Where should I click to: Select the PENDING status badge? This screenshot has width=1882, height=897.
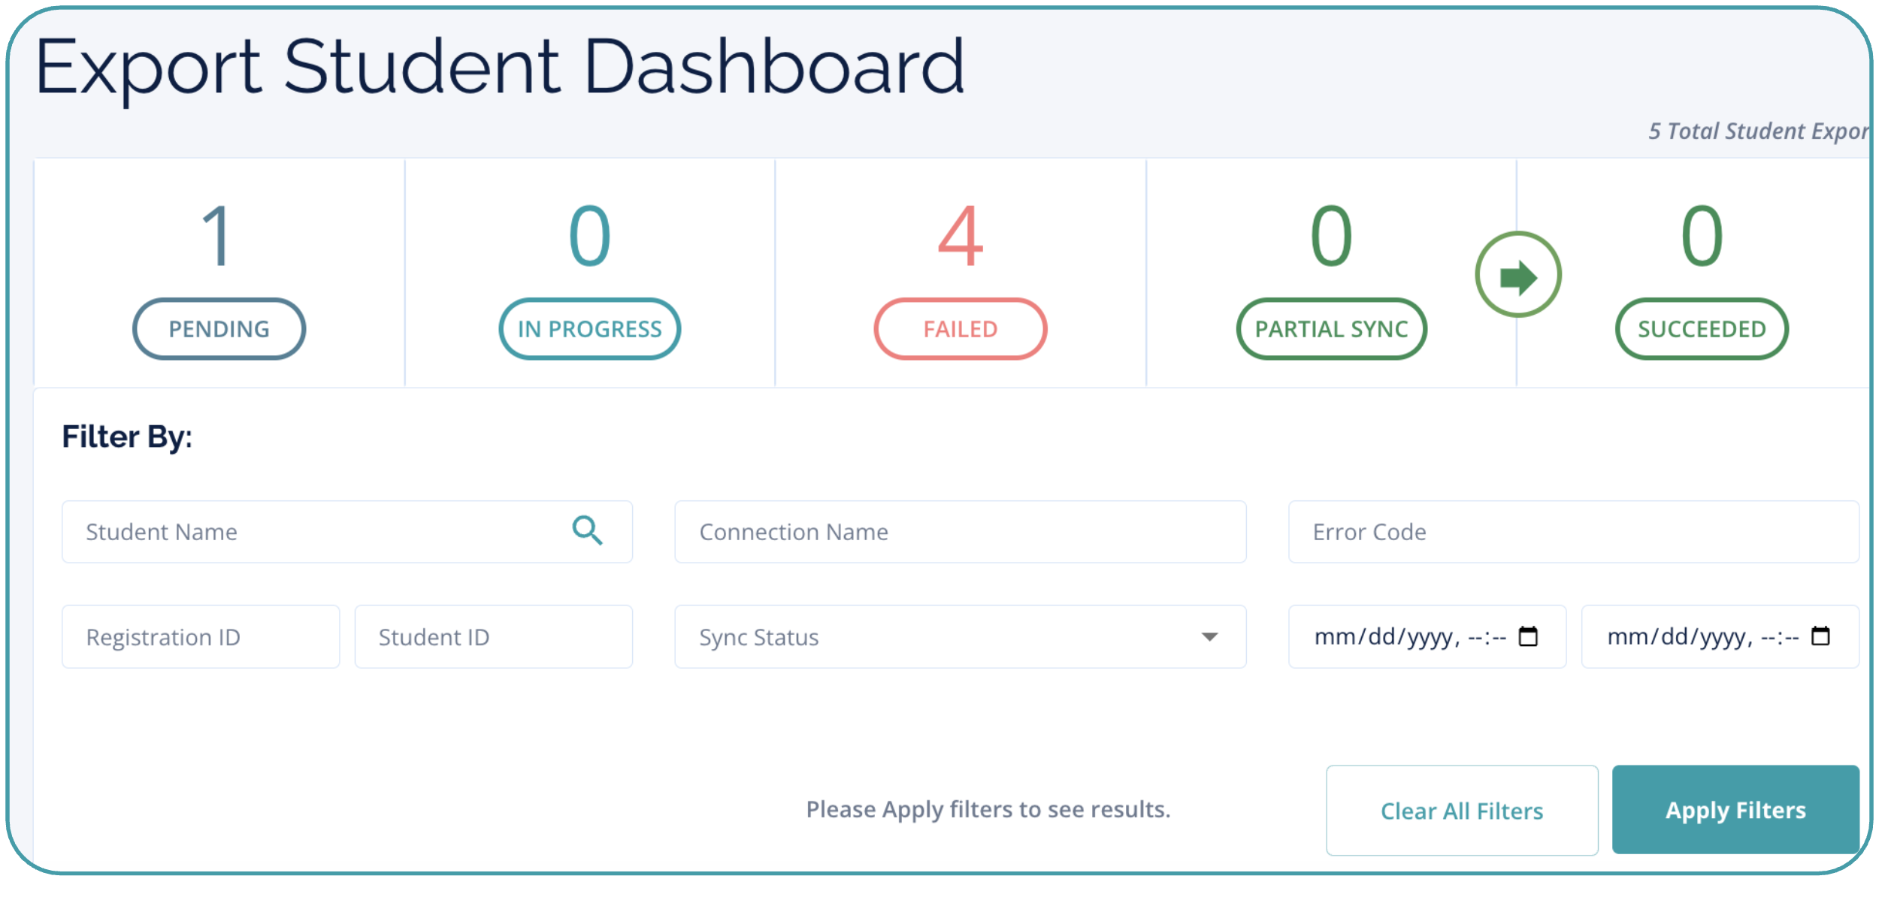[x=219, y=329]
